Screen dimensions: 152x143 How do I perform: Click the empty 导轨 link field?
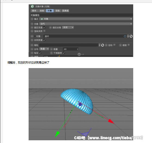click(69, 45)
